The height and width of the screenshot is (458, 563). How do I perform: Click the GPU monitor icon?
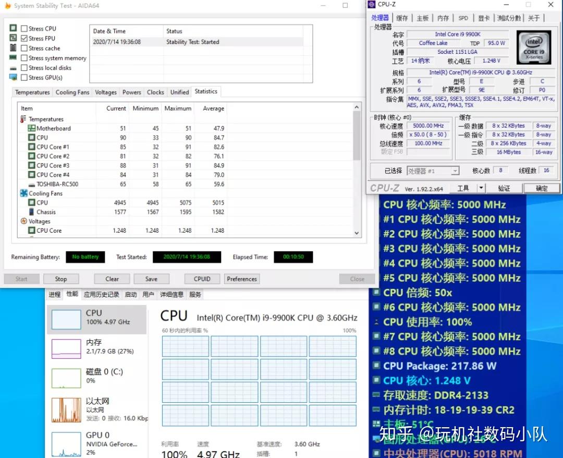[x=13, y=77]
